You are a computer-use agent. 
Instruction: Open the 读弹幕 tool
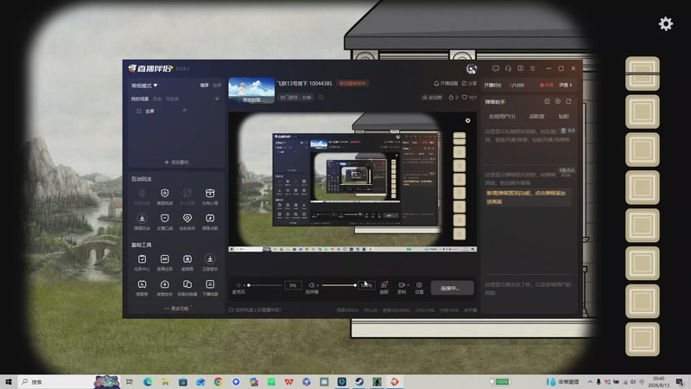pos(187,263)
